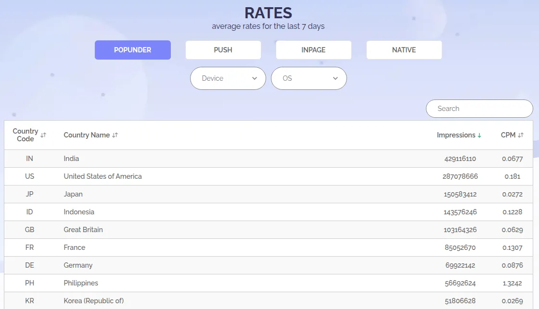The image size is (539, 309).
Task: Click the Impressions column header
Action: [456, 135]
